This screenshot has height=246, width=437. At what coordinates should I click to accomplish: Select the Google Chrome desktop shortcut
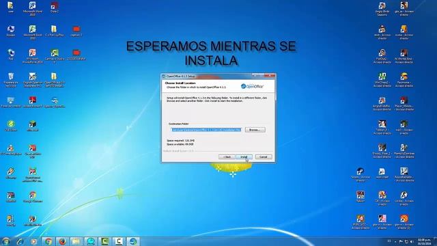pyautogui.click(x=33, y=197)
